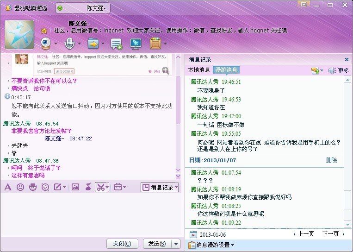353x252 pixels.
Task: Click history scrollbar down arrow
Action: pyautogui.click(x=347, y=225)
